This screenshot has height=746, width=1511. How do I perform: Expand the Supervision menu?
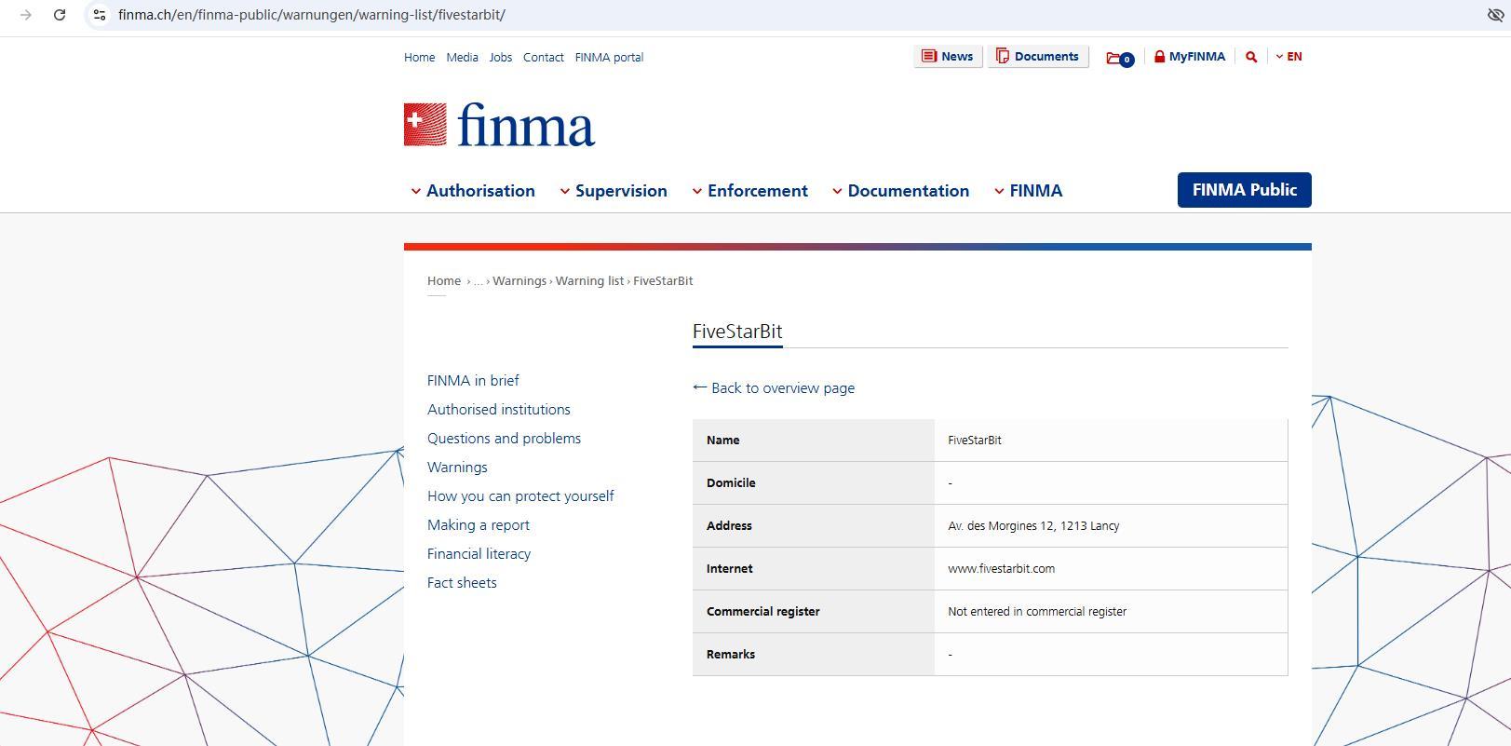click(614, 191)
